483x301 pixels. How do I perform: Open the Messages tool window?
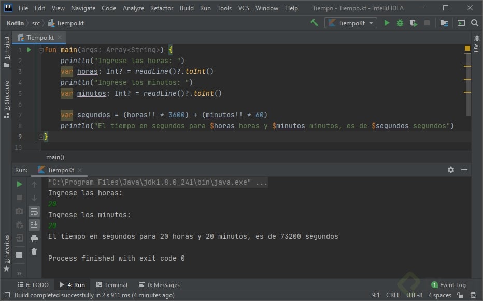pyautogui.click(x=160, y=284)
